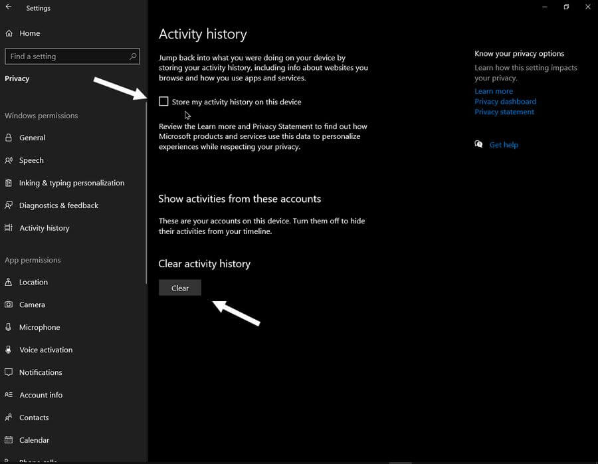
Task: Select the Microphone icon in sidebar
Action: 9,327
